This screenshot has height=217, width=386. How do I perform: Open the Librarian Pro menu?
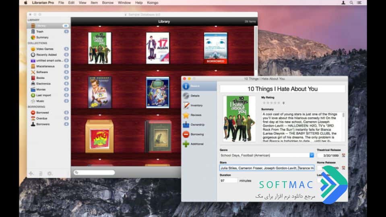43,3
